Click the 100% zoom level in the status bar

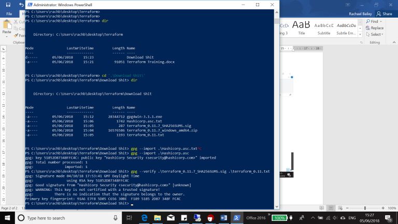pyautogui.click(x=392, y=208)
